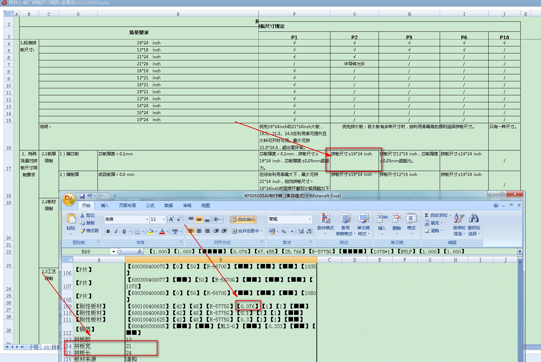Expand the name box B69 dropdown
The width and height of the screenshot is (541, 362).
click(x=114, y=251)
